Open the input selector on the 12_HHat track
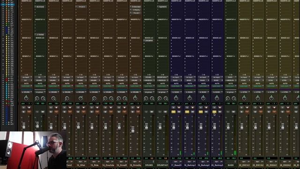 (81, 77)
